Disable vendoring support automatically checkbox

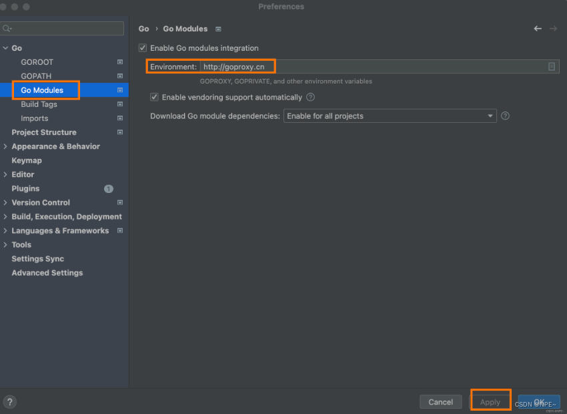point(155,97)
